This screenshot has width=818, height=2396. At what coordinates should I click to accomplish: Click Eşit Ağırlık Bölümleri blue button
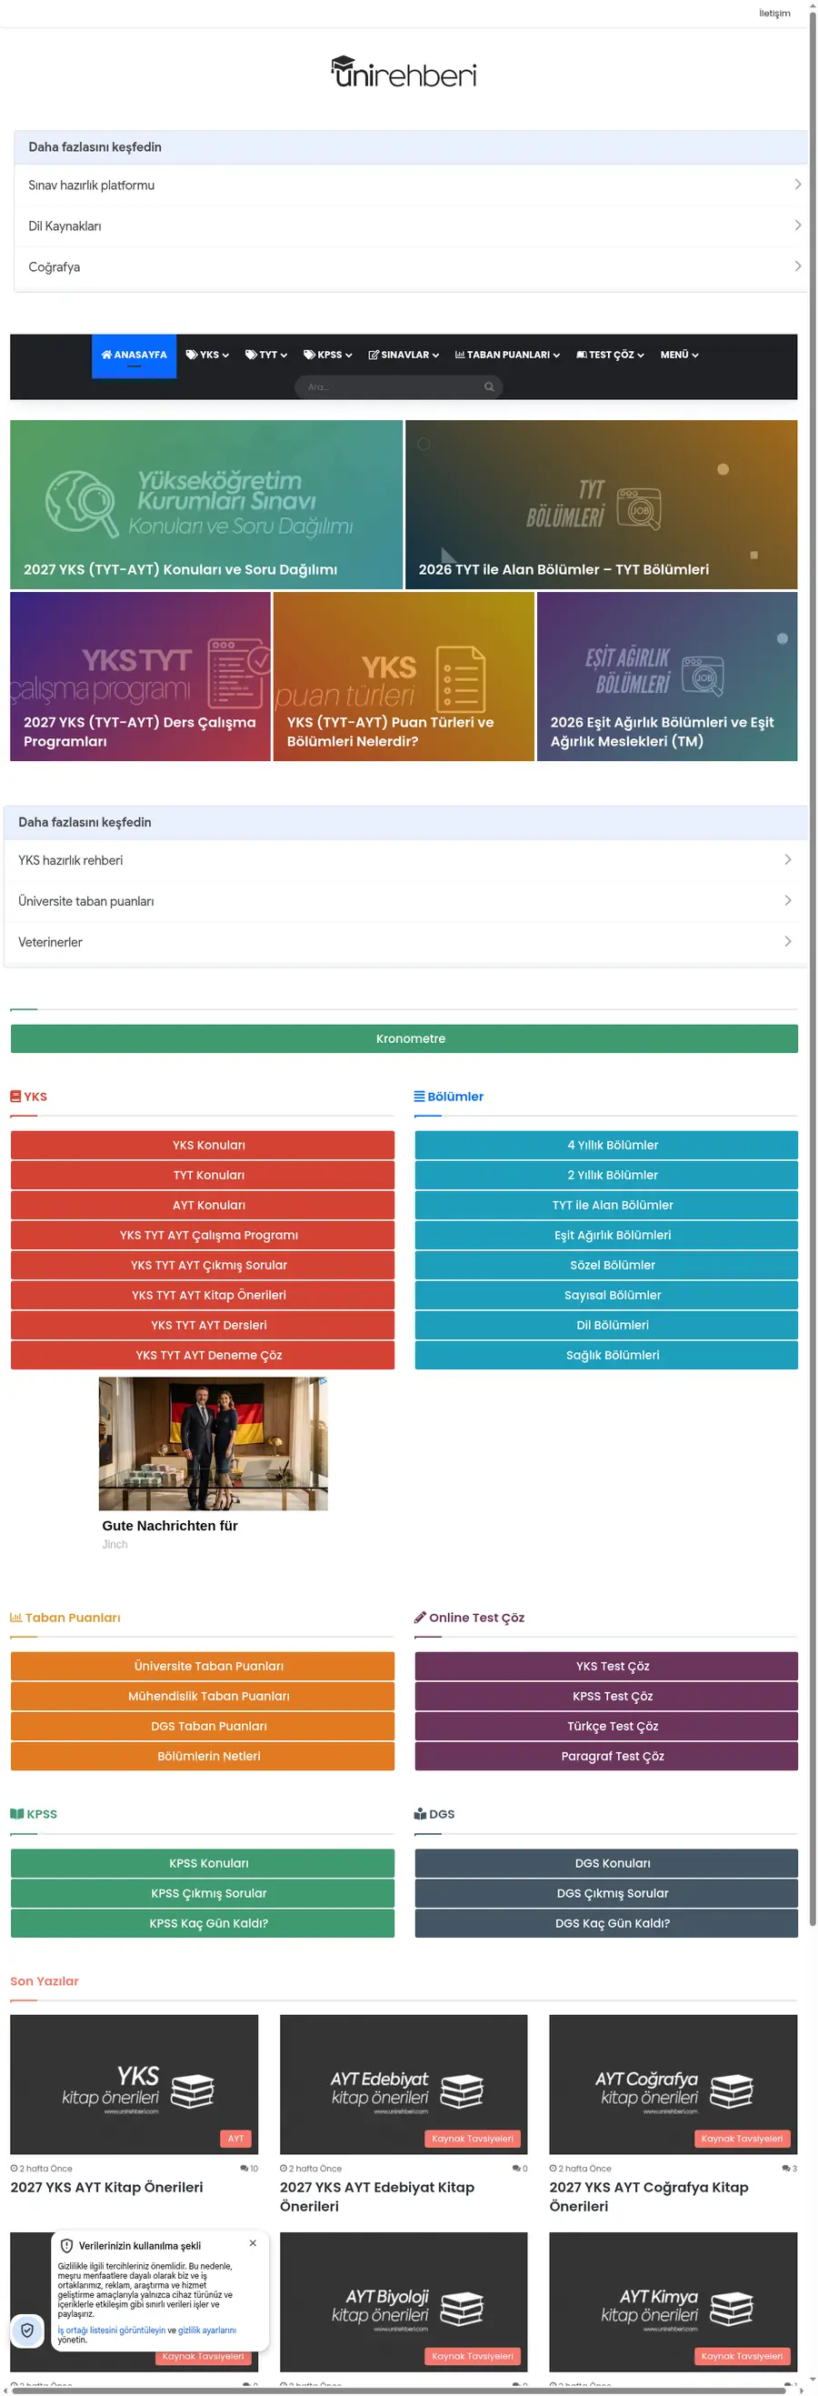pos(606,1235)
